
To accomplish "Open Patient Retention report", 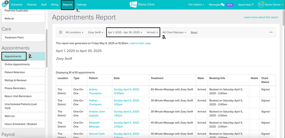I will (x=23, y=72).
